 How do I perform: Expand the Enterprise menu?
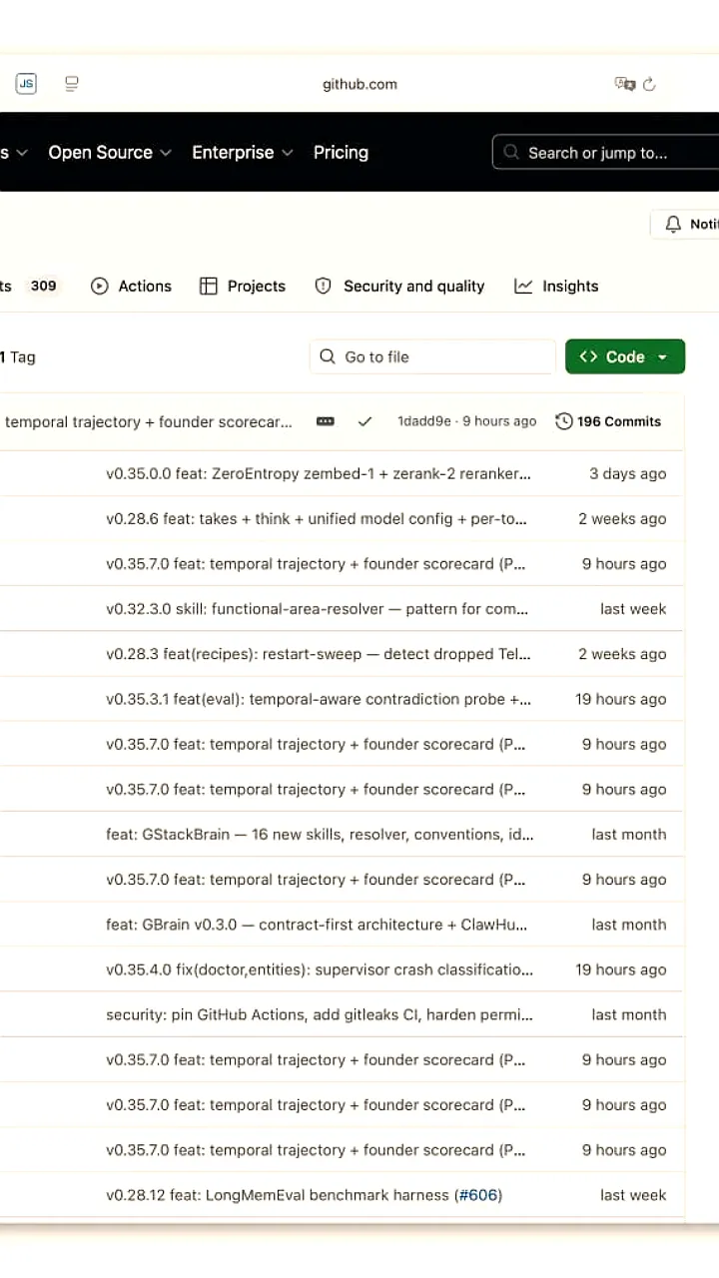click(x=243, y=152)
